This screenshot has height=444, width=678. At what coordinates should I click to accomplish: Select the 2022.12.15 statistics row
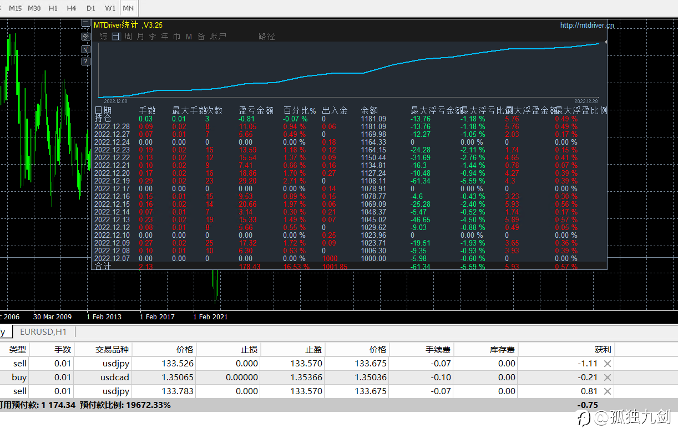[350, 204]
